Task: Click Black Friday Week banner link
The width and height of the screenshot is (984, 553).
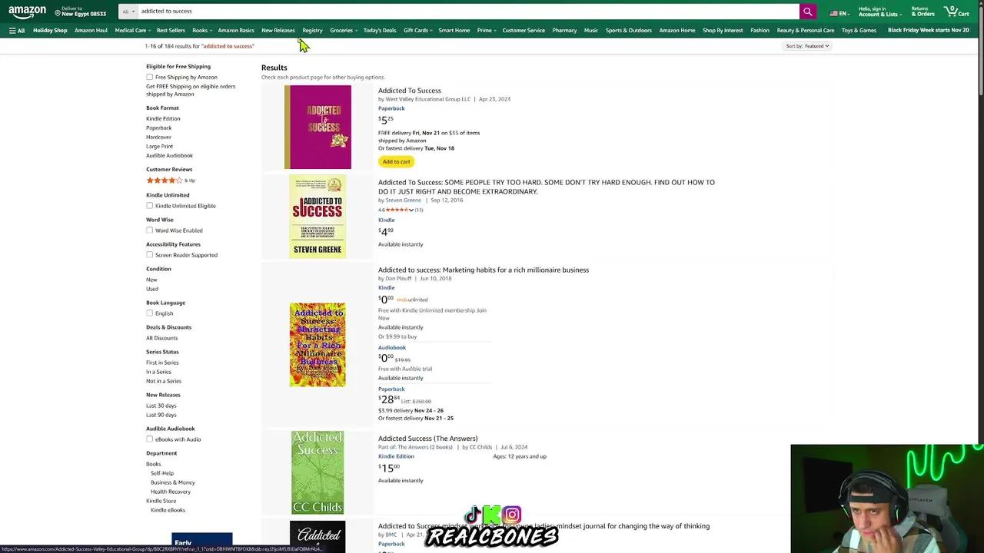Action: (929, 31)
